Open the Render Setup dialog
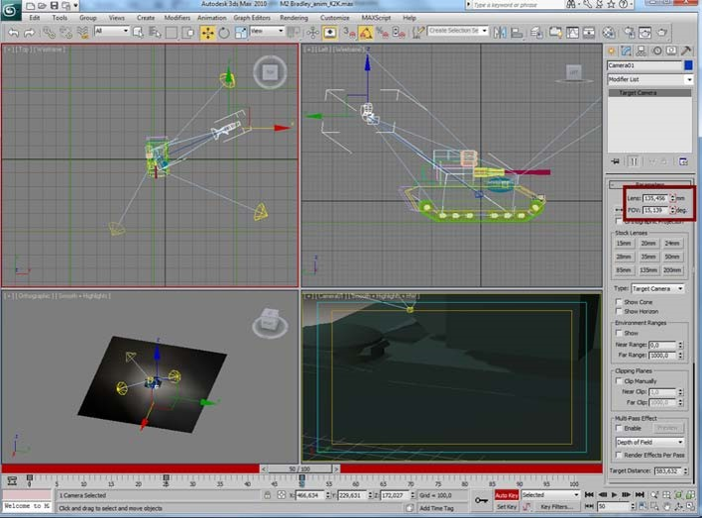This screenshot has width=702, height=518. 629,33
